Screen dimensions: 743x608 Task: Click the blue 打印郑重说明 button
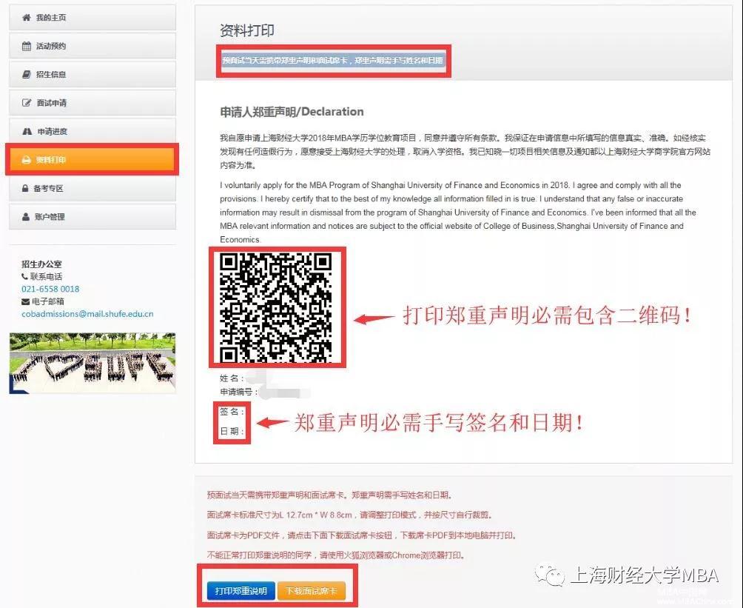[x=241, y=591]
